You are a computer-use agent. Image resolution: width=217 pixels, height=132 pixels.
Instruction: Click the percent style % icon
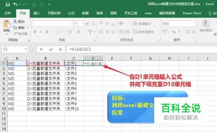[x=174, y=32]
